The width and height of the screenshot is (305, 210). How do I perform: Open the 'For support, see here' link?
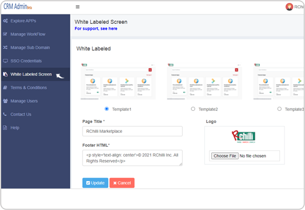click(x=96, y=28)
